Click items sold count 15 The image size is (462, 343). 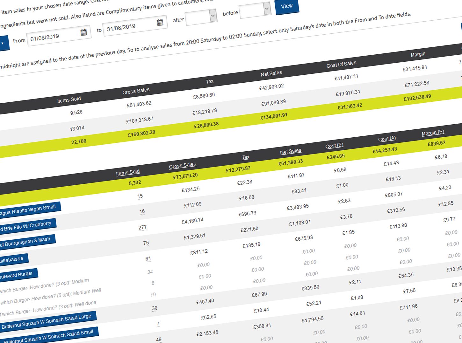pos(140,196)
